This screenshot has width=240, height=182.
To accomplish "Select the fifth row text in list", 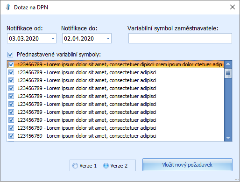I will (87, 96).
